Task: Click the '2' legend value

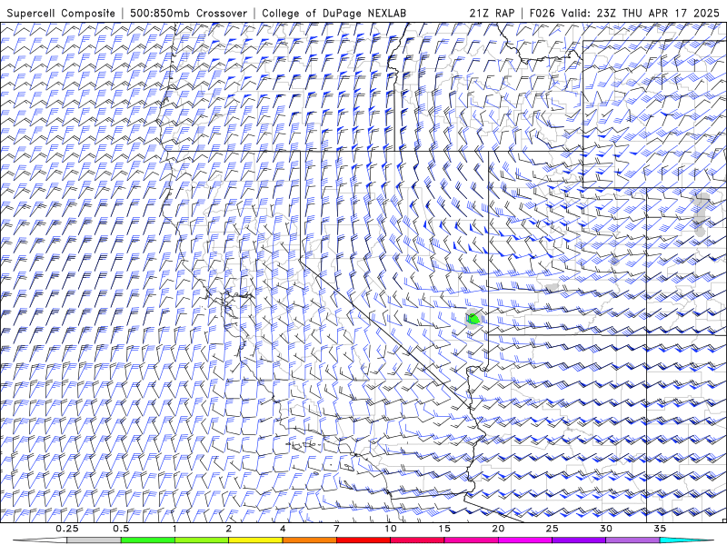Action: (229, 529)
